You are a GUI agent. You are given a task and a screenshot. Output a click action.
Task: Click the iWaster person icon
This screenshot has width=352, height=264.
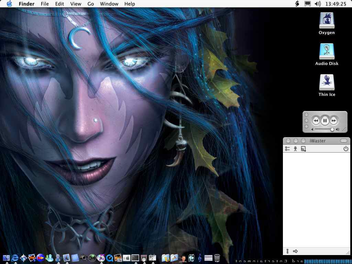pyautogui.click(x=295, y=148)
